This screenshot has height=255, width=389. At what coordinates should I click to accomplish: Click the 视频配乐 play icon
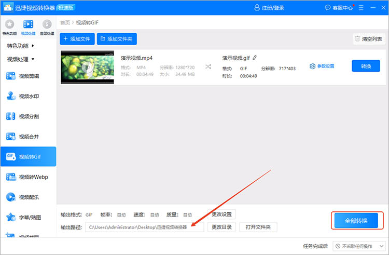pyautogui.click(x=11, y=197)
